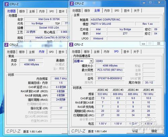Click the 24时钟 cycle time value
The height and width of the screenshot is (137, 168).
tap(59, 100)
